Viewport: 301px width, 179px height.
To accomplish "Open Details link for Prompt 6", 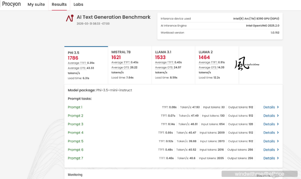I will pyautogui.click(x=269, y=150).
